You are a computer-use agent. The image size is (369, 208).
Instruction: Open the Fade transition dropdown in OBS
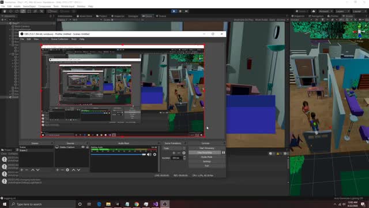174,148
